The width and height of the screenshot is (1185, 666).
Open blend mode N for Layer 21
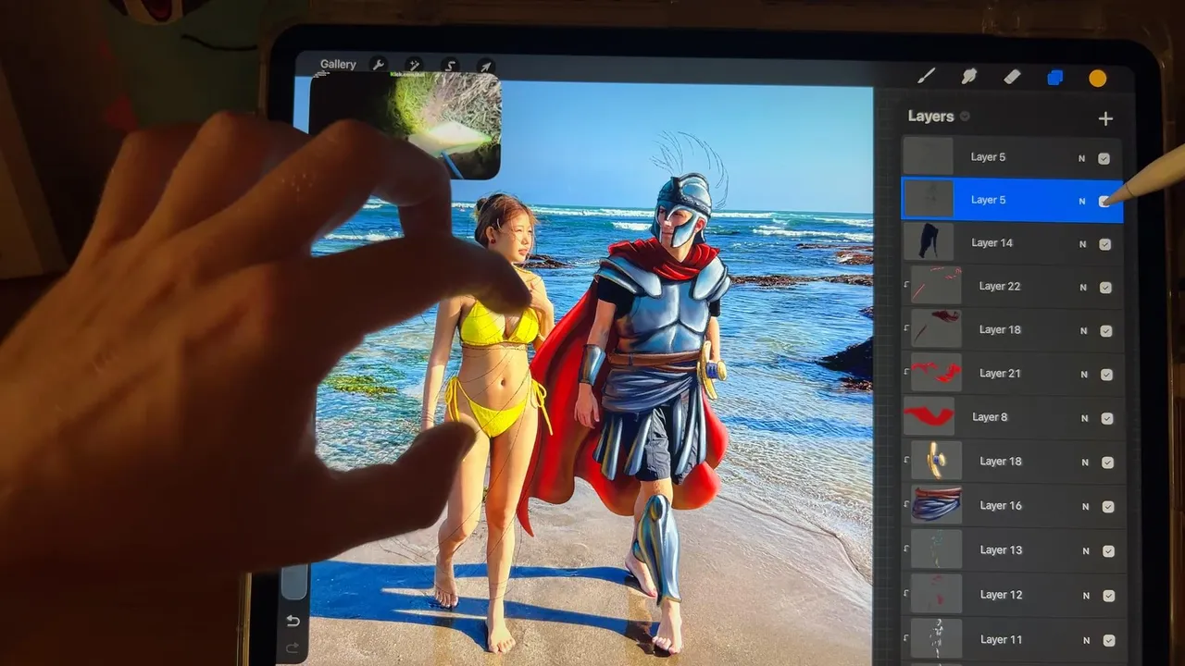click(1084, 375)
